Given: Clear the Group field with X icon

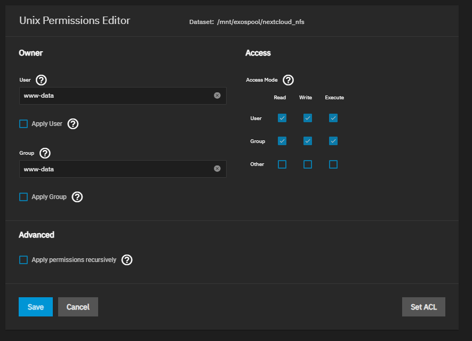Looking at the screenshot, I should tap(217, 169).
